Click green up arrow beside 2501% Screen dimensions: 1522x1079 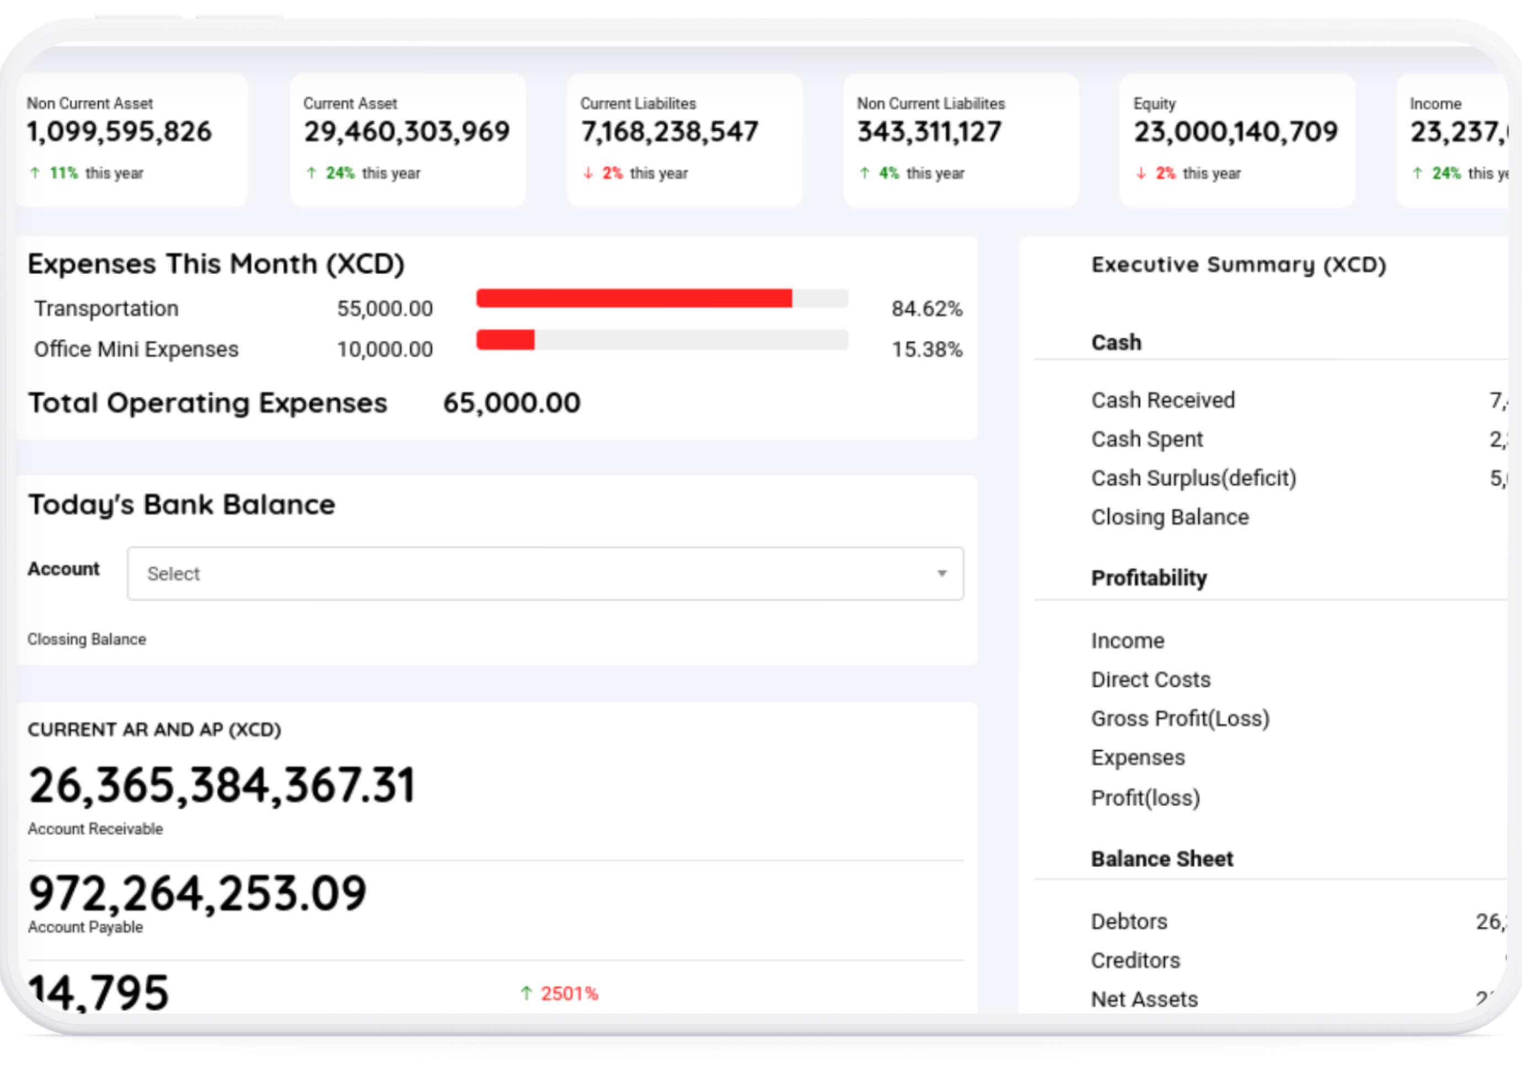527,993
